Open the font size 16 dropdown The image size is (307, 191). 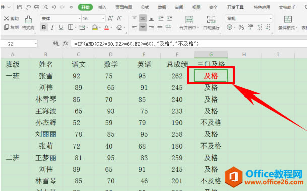103,19
